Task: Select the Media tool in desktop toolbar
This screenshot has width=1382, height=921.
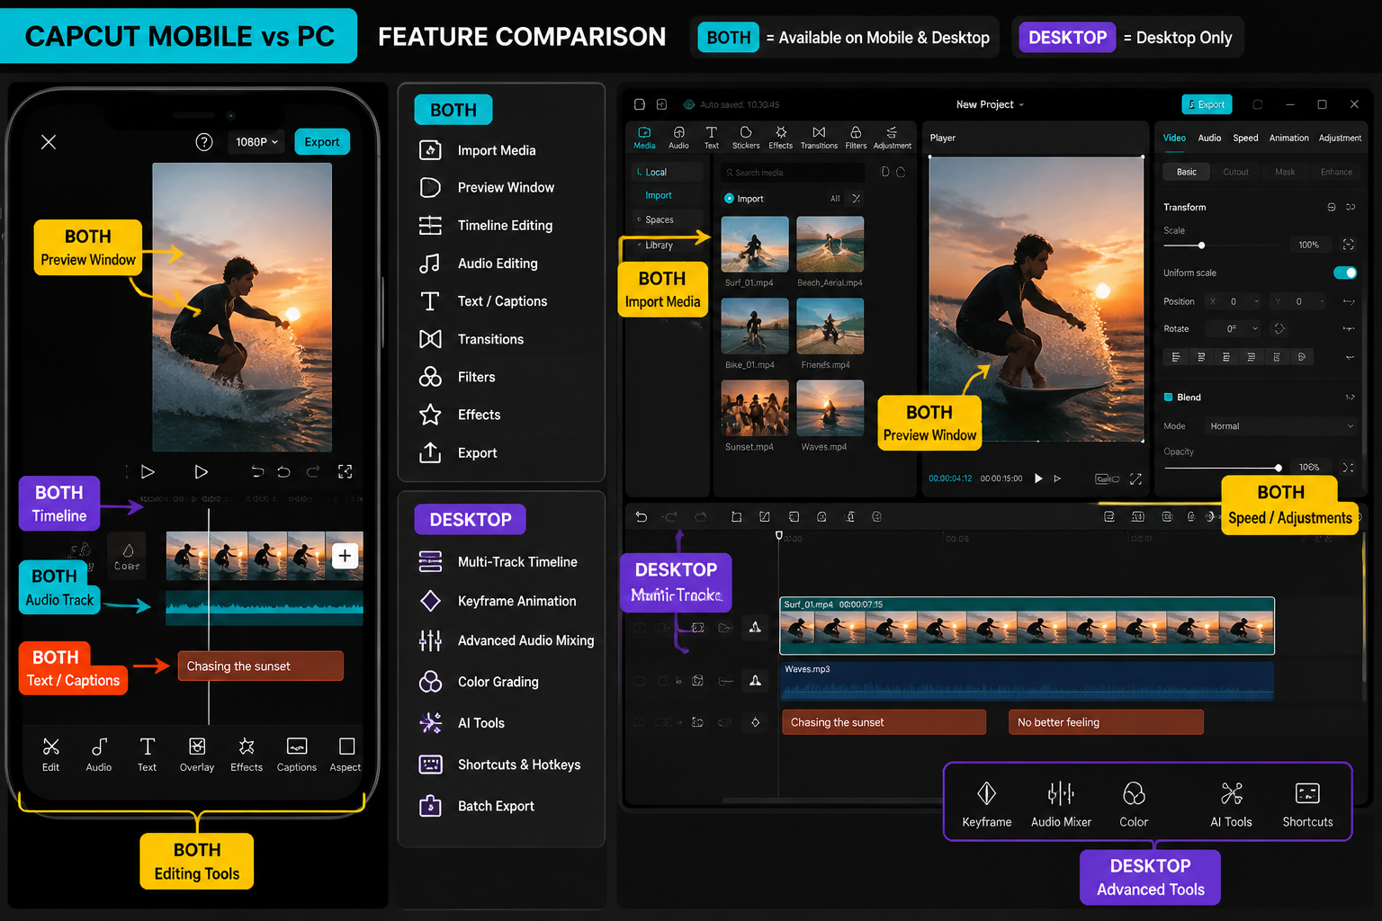Action: [644, 138]
